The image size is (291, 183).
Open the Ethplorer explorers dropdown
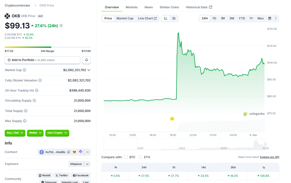point(79,164)
